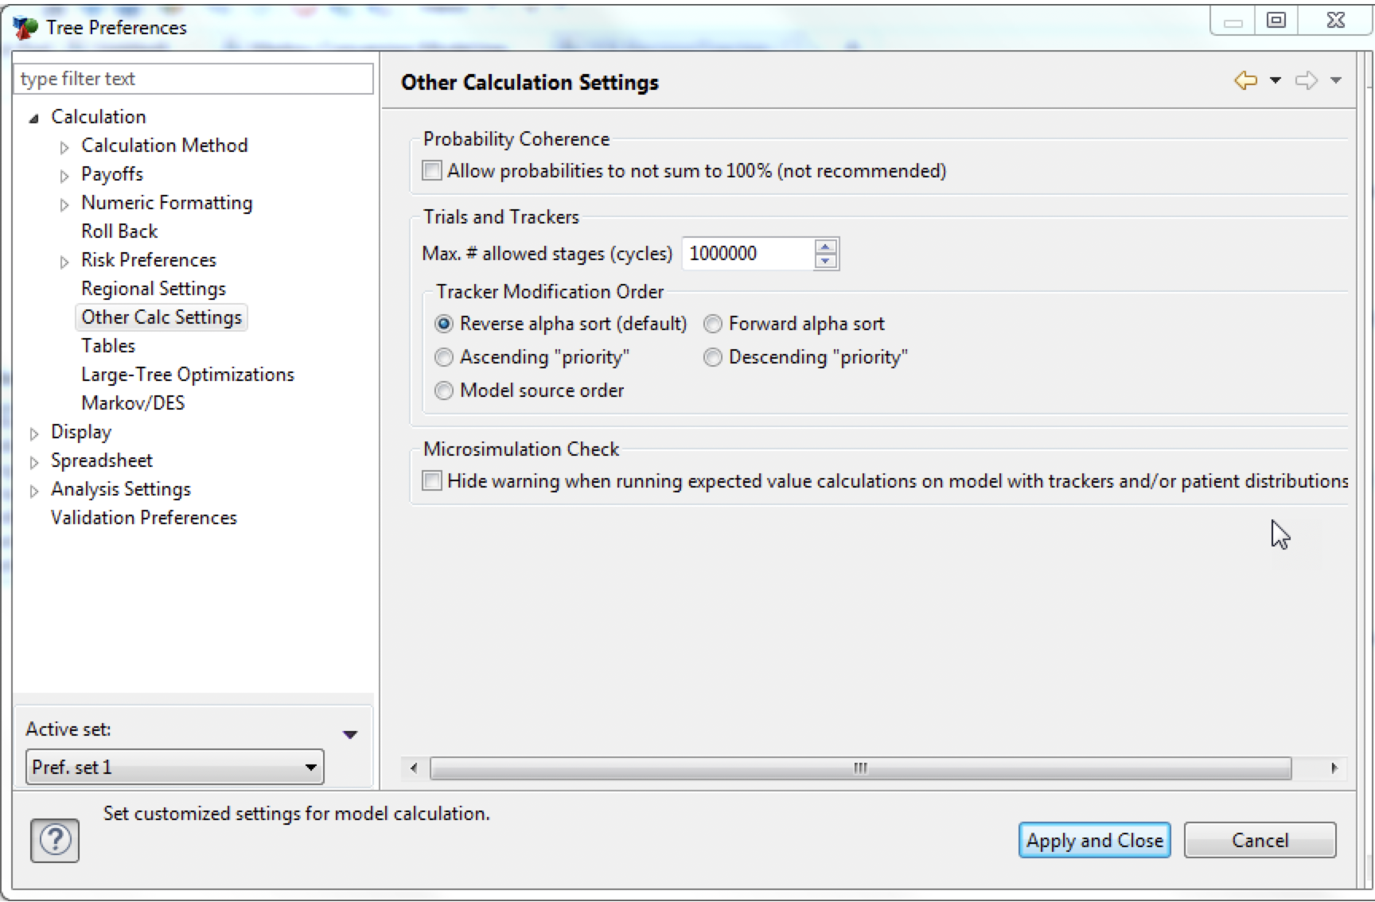
Task: Click spinner down arrow to decrease max stages
Action: tap(825, 261)
